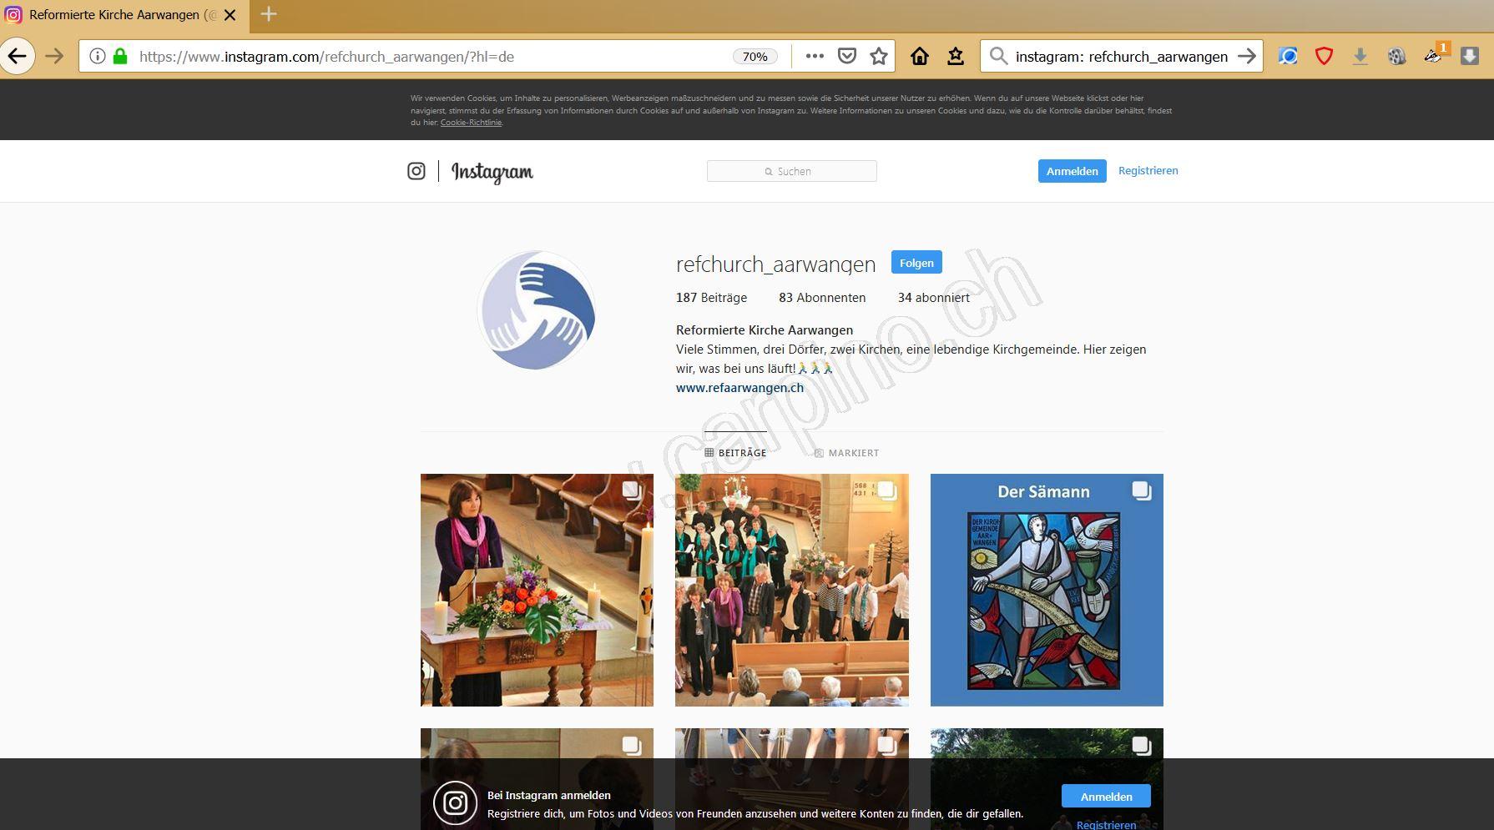Click the Instagram wordmark logo
The image size is (1494, 830).
coord(492,172)
